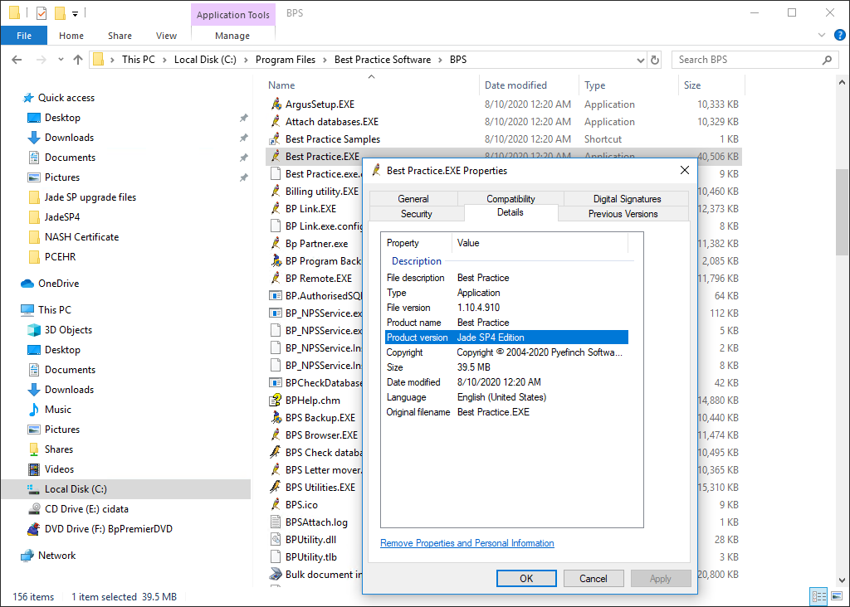Click the Explorer help question mark icon

coord(840,35)
